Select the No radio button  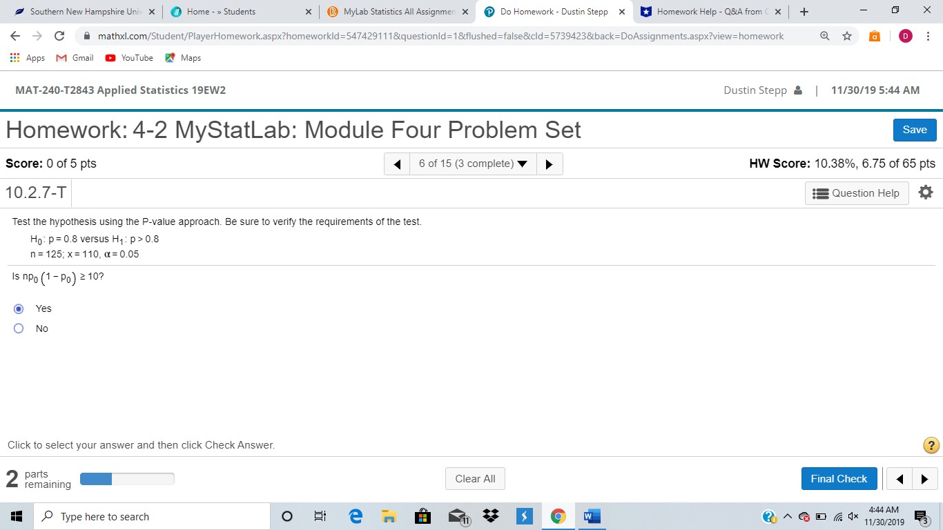[x=19, y=328]
